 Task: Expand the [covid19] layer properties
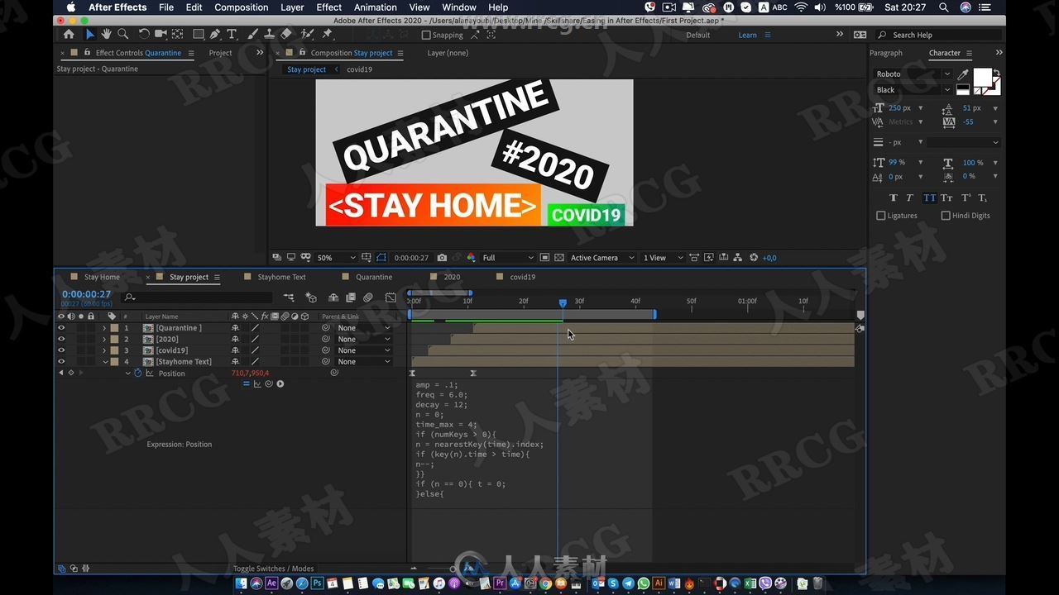(x=104, y=350)
